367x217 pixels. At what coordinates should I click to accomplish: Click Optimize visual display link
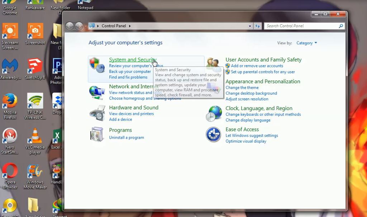click(x=246, y=141)
